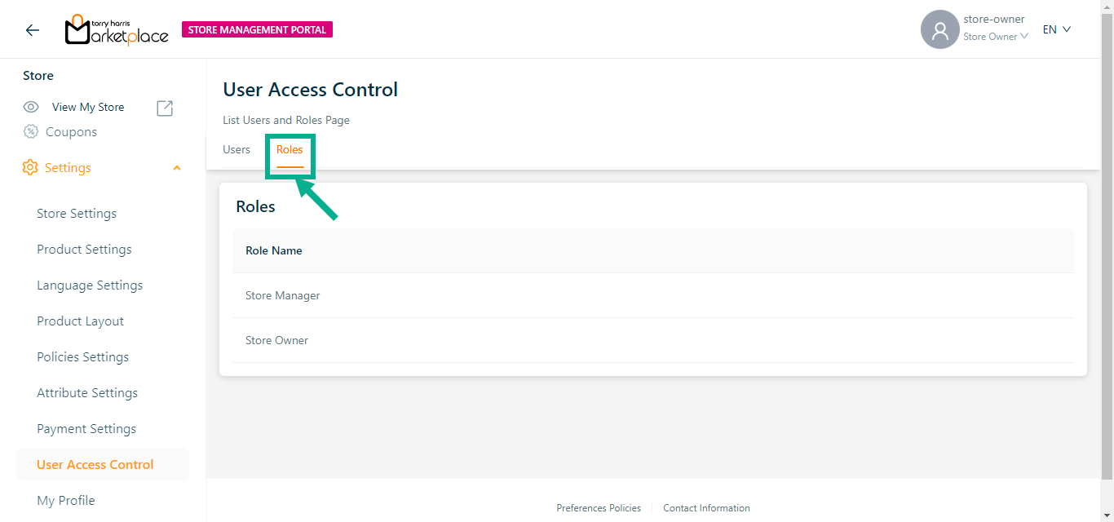Open the EN language dropdown

[x=1056, y=29]
